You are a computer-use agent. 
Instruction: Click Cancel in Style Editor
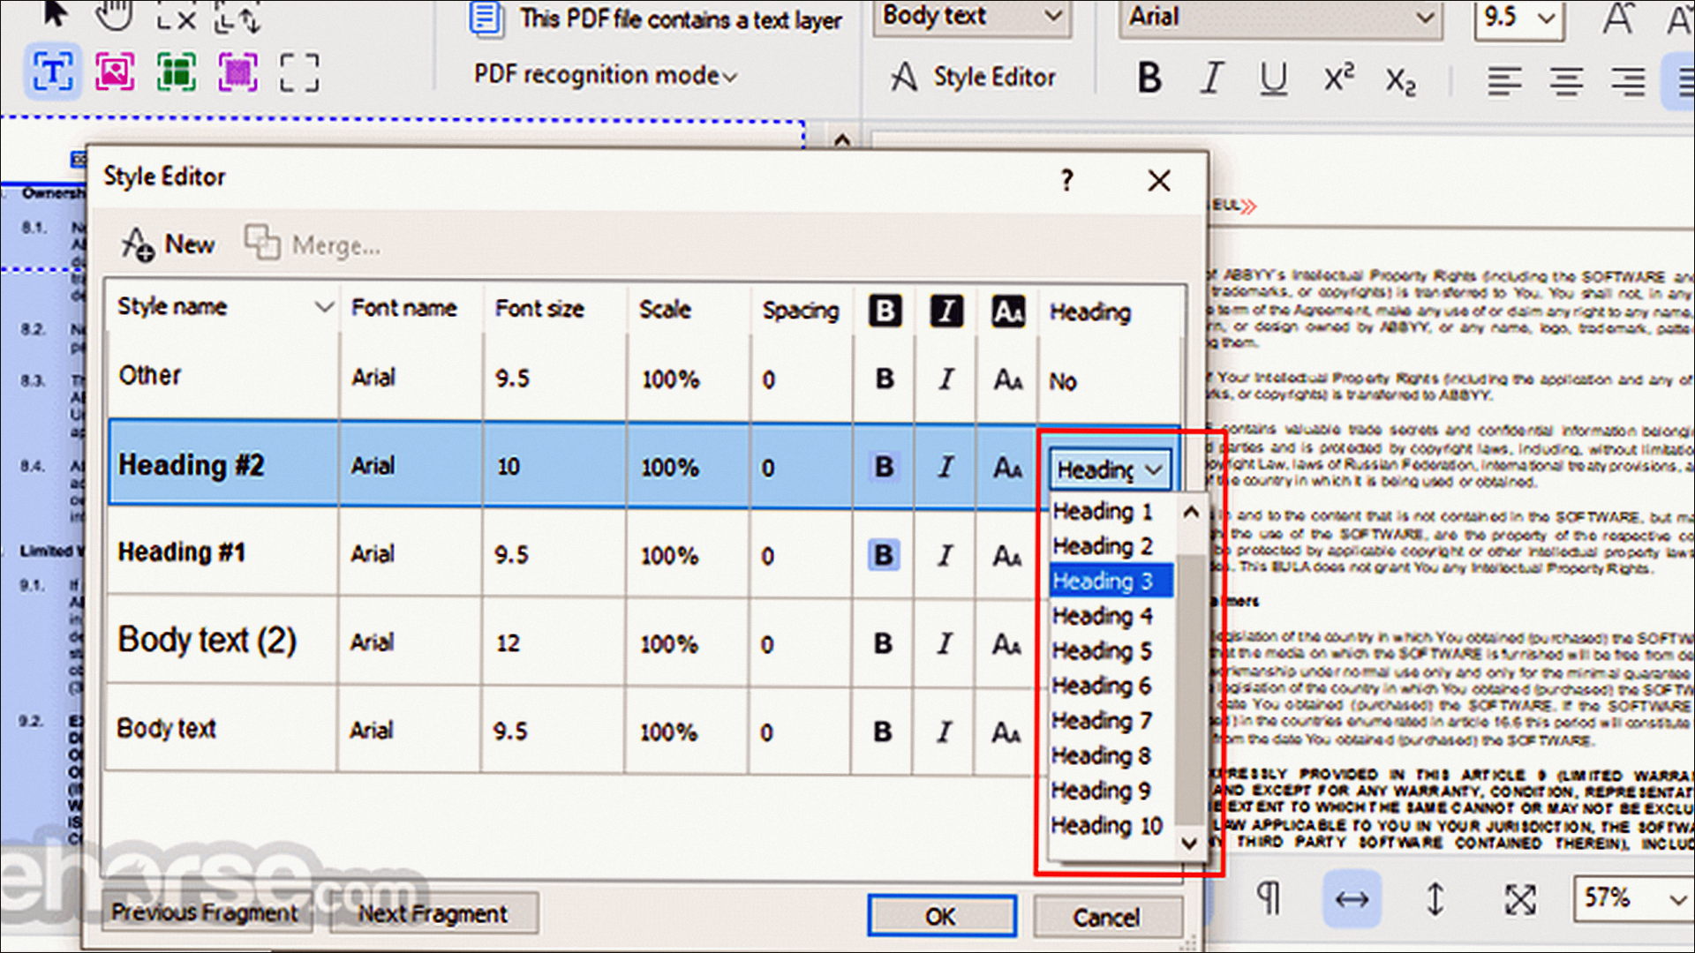1107,917
